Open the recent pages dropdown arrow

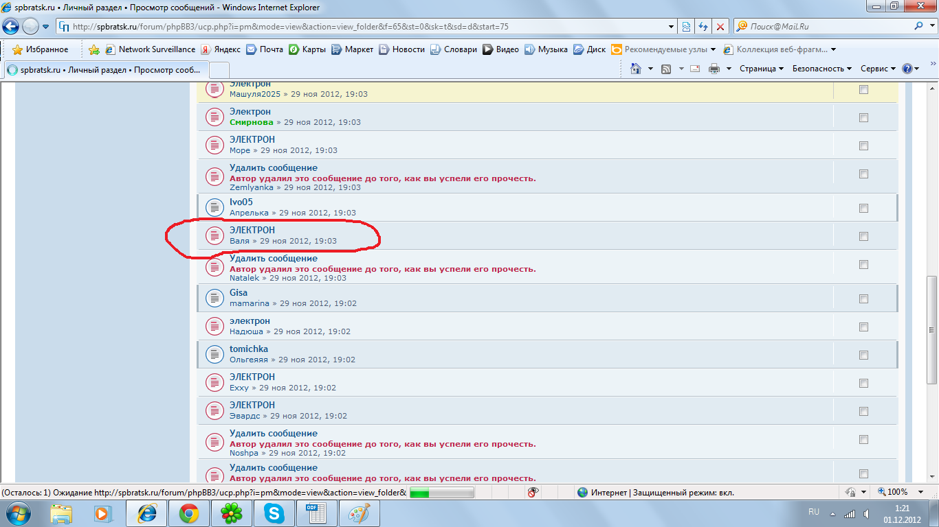tap(46, 27)
